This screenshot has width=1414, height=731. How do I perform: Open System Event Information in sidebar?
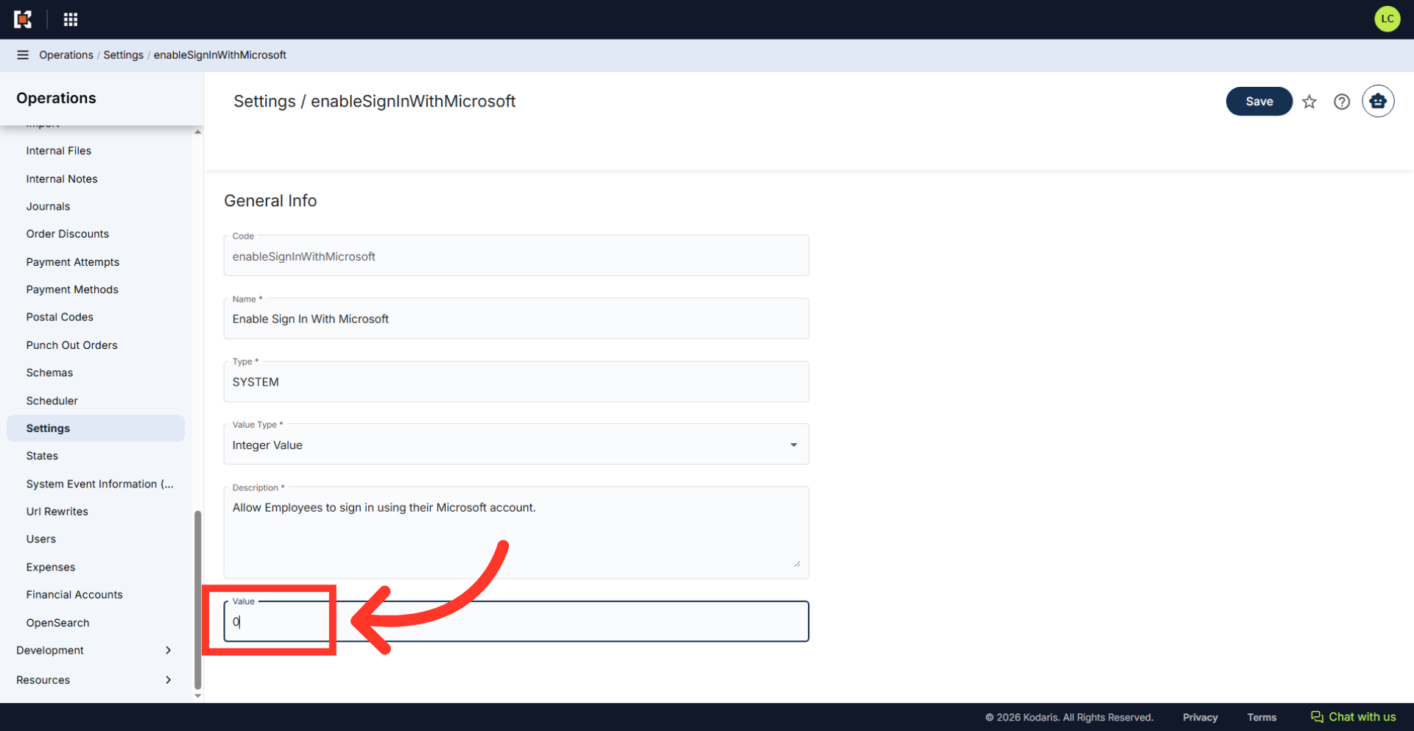point(100,484)
